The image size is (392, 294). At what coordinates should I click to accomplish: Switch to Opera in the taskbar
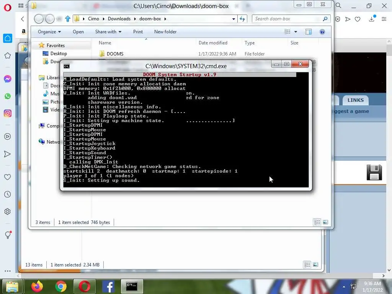[x=85, y=286]
